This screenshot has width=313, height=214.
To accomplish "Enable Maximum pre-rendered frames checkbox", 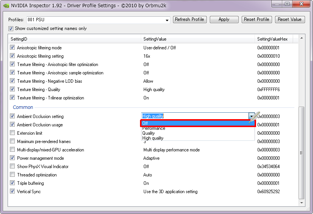I will [13, 141].
